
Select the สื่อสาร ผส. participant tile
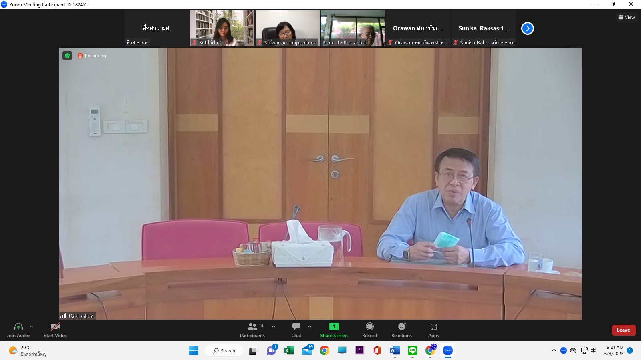point(157,28)
